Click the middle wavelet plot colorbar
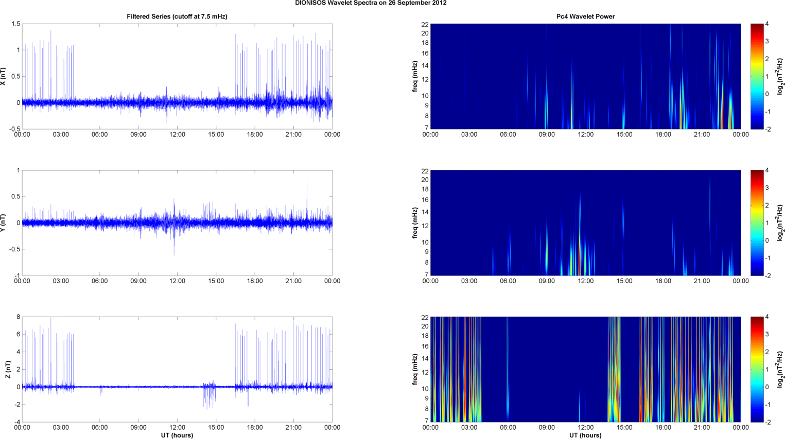Image resolution: width=785 pixels, height=439 pixels. [757, 223]
